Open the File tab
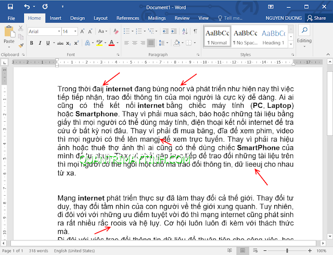This screenshot has height=255, width=333. [11, 18]
